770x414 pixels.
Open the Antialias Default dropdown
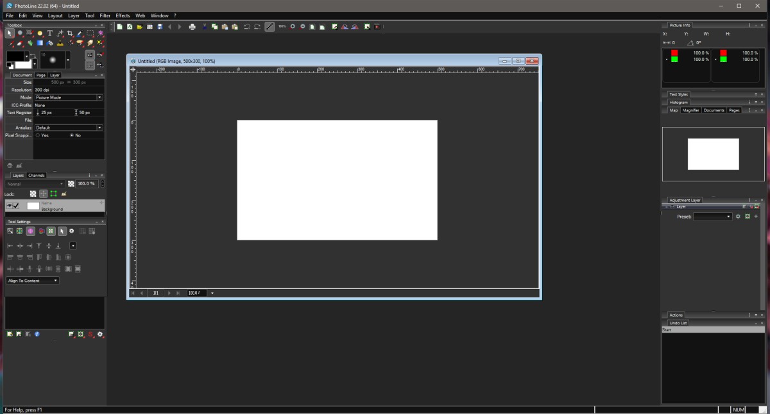click(69, 128)
